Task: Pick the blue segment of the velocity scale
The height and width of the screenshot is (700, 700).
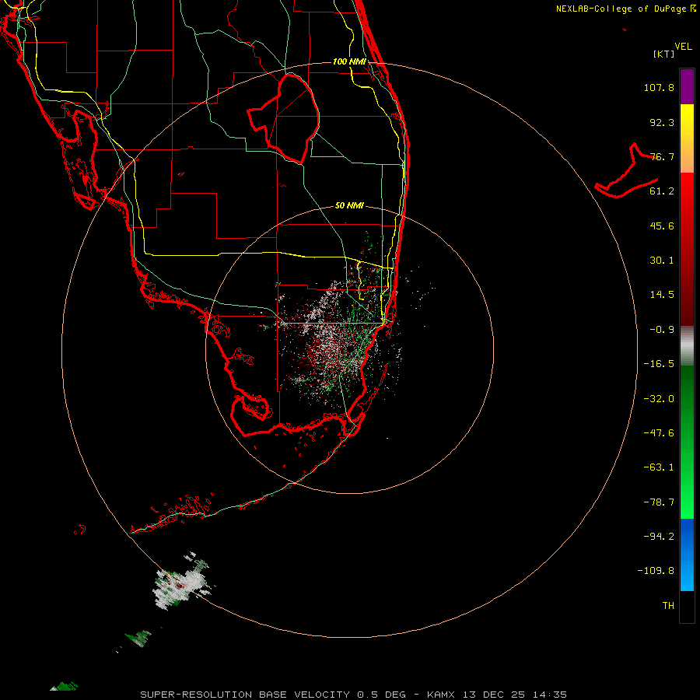Action: tap(687, 555)
